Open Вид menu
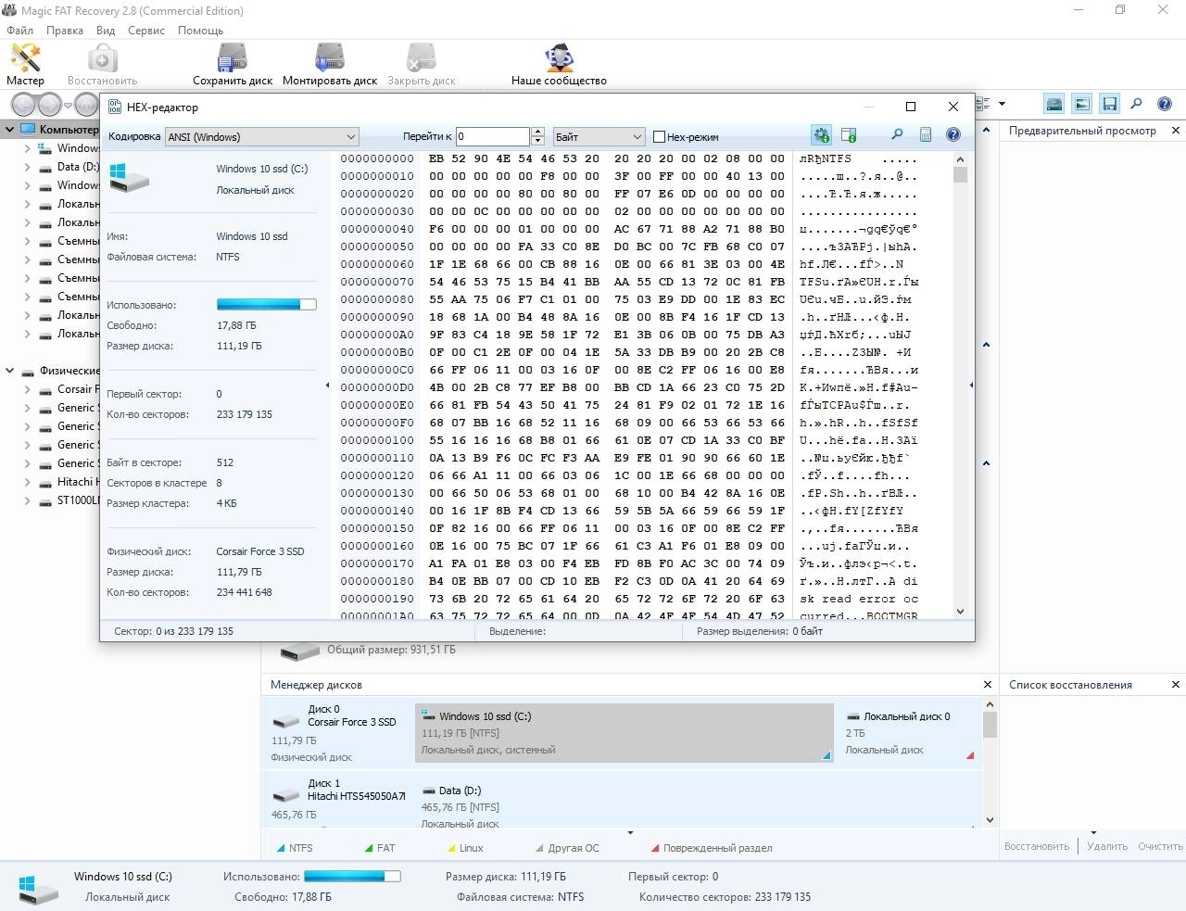This screenshot has height=911, width=1186. click(x=106, y=31)
